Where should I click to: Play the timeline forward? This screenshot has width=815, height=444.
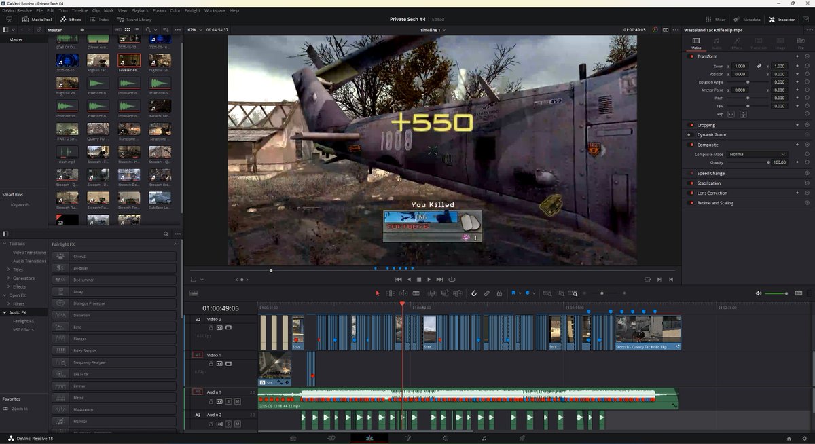[429, 279]
